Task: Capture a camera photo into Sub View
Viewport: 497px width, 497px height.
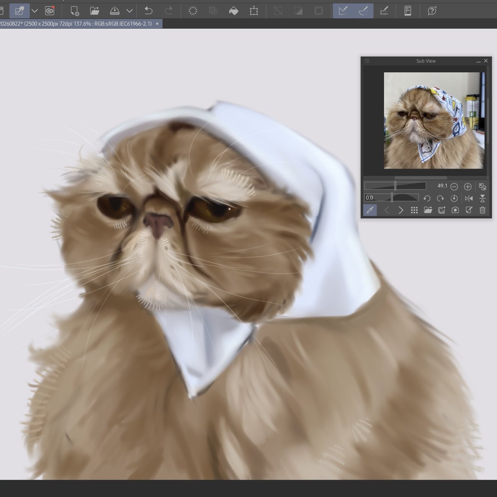Action: pos(455,210)
